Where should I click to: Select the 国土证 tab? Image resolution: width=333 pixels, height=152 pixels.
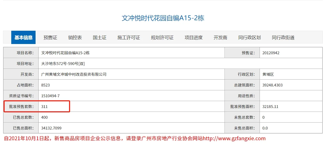tap(99, 38)
